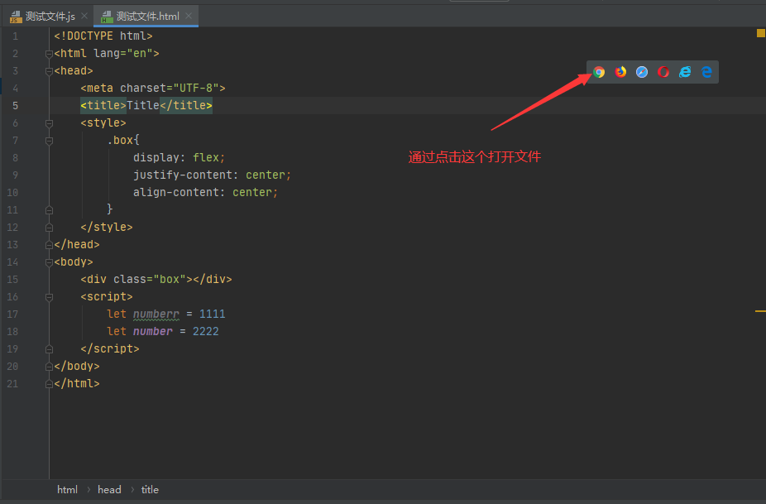Collapse the body tag fold on line 14
This screenshot has width=766, height=504.
(x=49, y=262)
